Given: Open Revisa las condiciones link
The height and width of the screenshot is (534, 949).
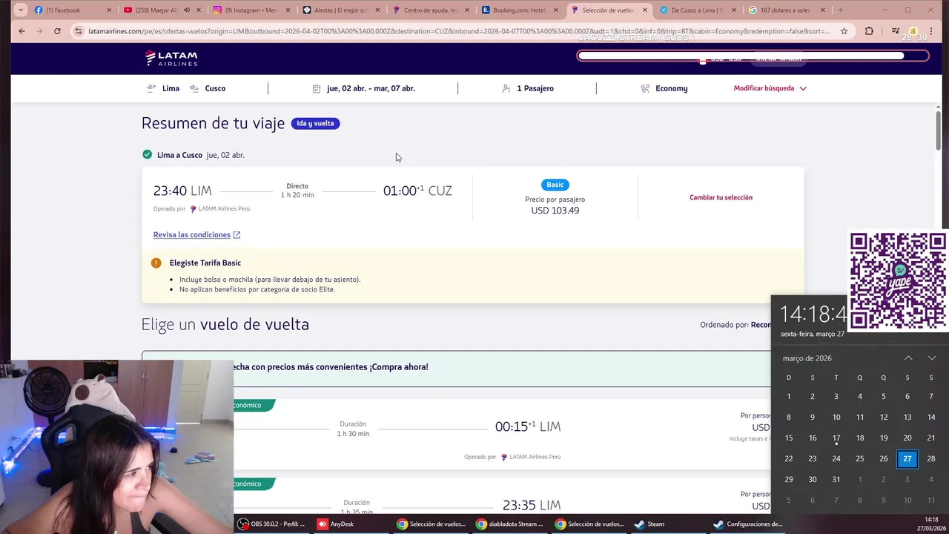Looking at the screenshot, I should coord(192,235).
